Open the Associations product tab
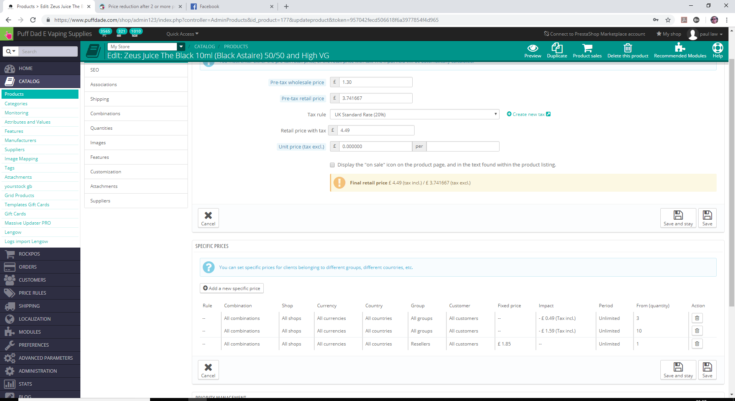735x401 pixels. [136, 85]
